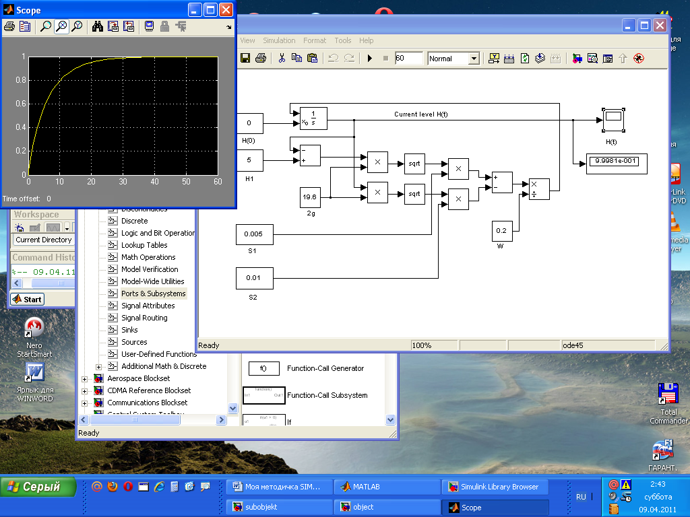This screenshot has height=517, width=690.
Task: Toggle Zoom X-axis tool in Scope
Action: point(61,27)
